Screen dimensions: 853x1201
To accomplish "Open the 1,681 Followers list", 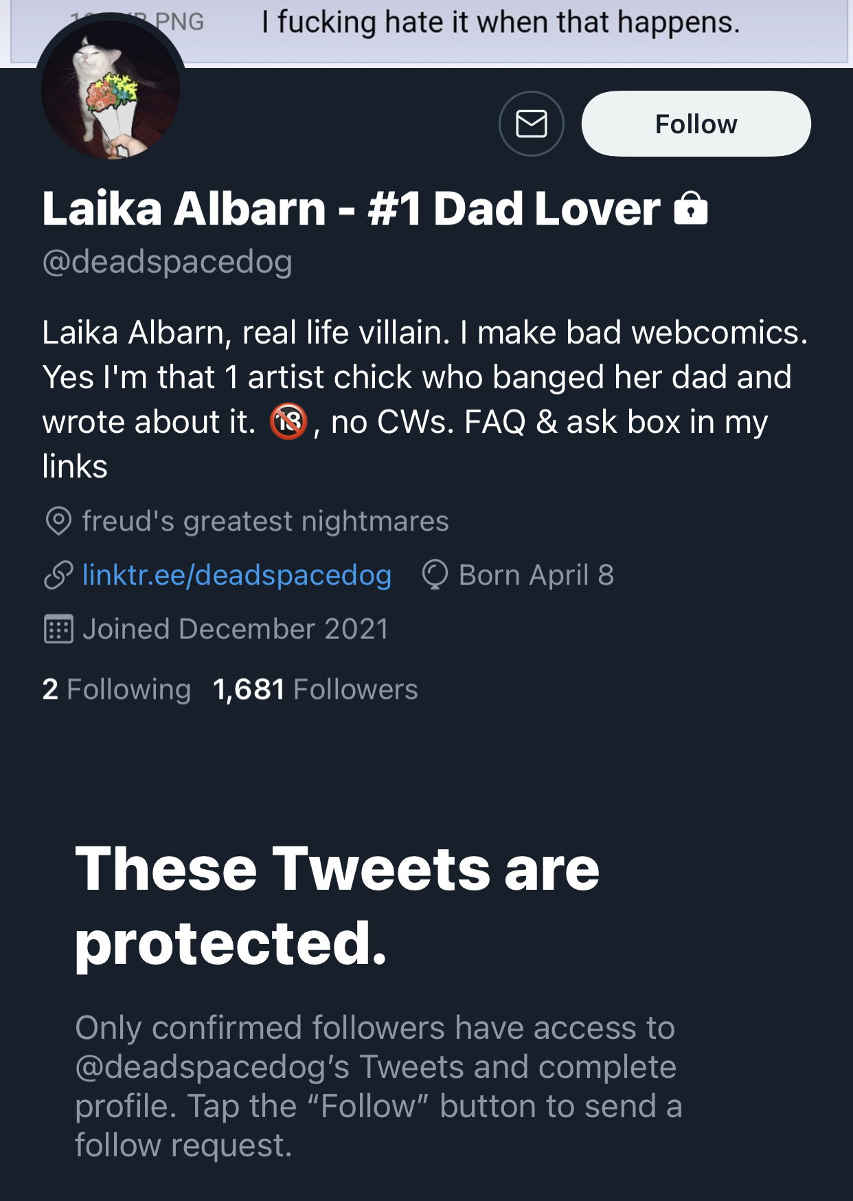I will pos(315,689).
